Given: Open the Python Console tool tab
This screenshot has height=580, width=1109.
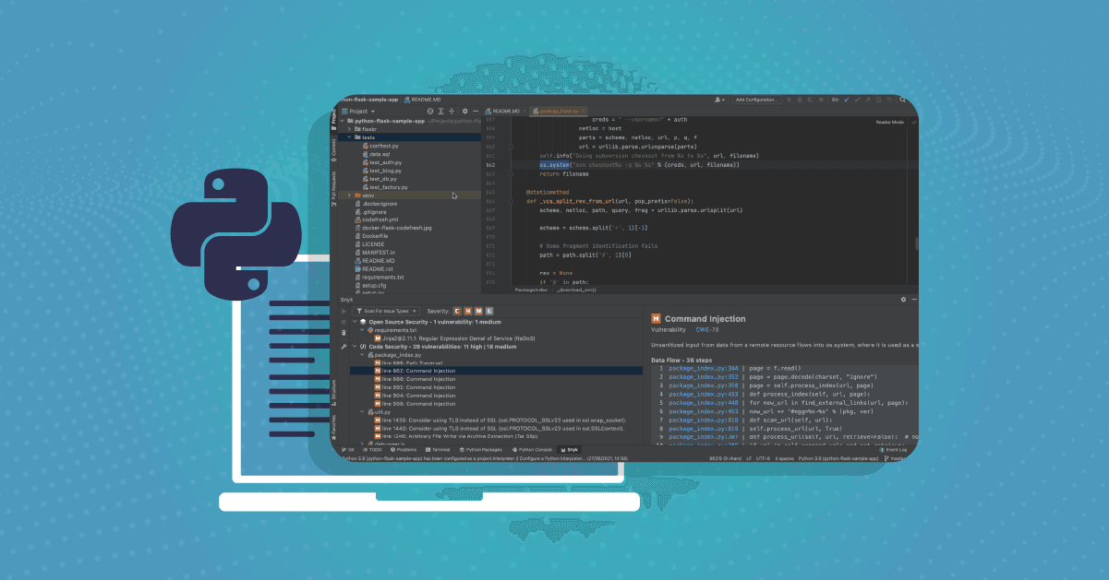Looking at the screenshot, I should [536, 449].
